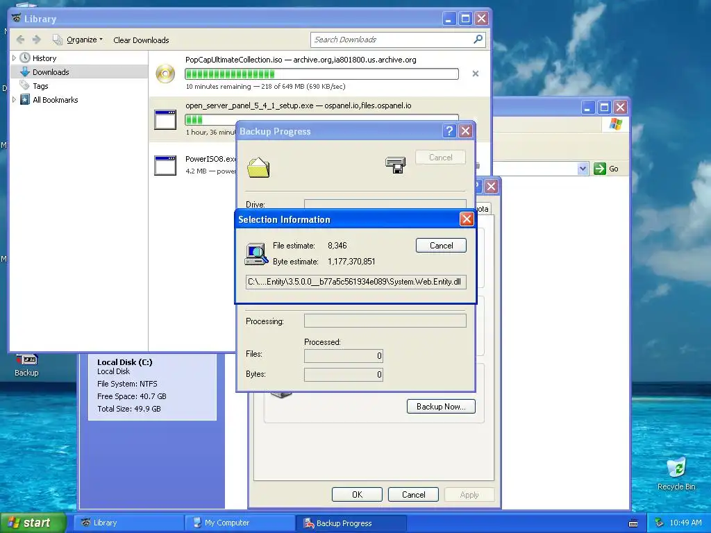Click the network icon in the system tray
Image resolution: width=711 pixels, height=533 pixels.
659,523
